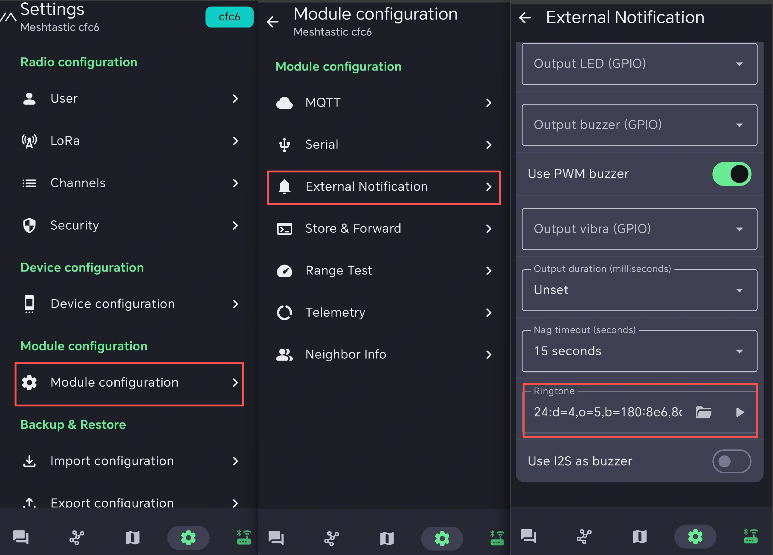
Task: Open messages chat icon in Module configuration panel
Action: [x=276, y=538]
